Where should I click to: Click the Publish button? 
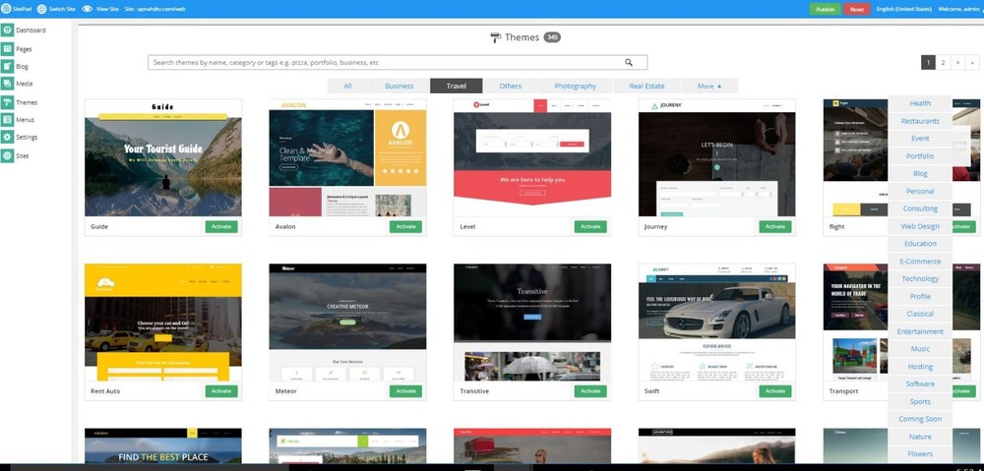pos(826,9)
